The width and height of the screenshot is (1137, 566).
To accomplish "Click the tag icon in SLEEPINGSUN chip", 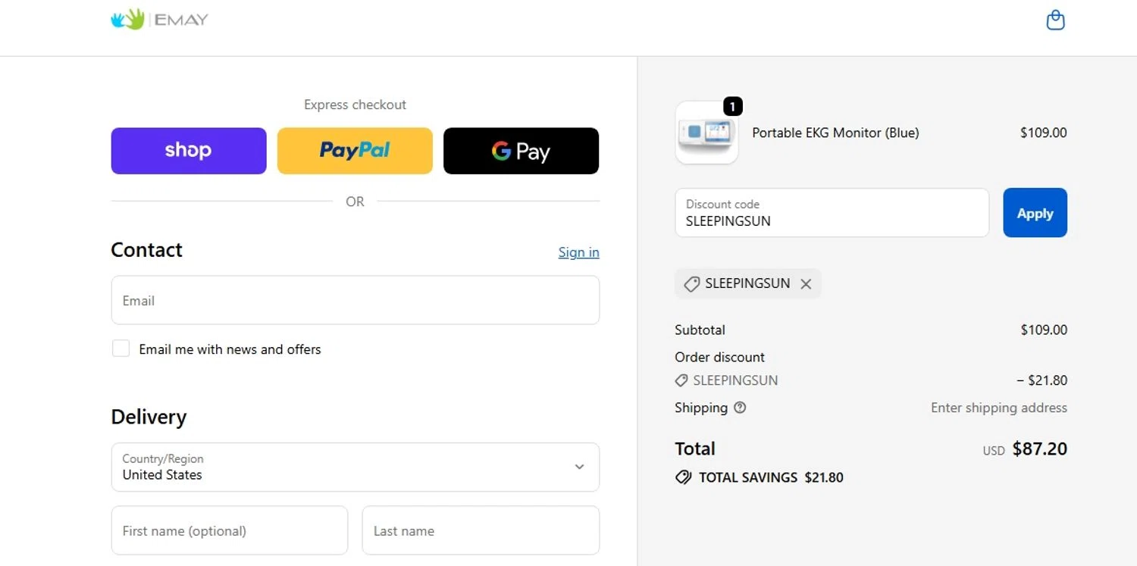I will tap(691, 284).
